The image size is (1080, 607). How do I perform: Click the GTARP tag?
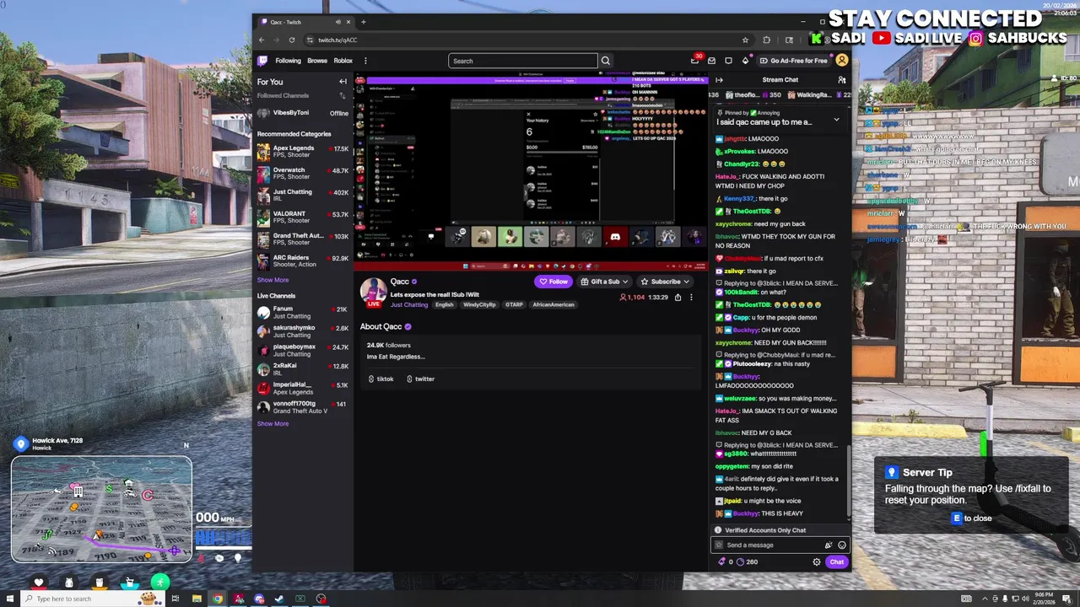point(514,304)
